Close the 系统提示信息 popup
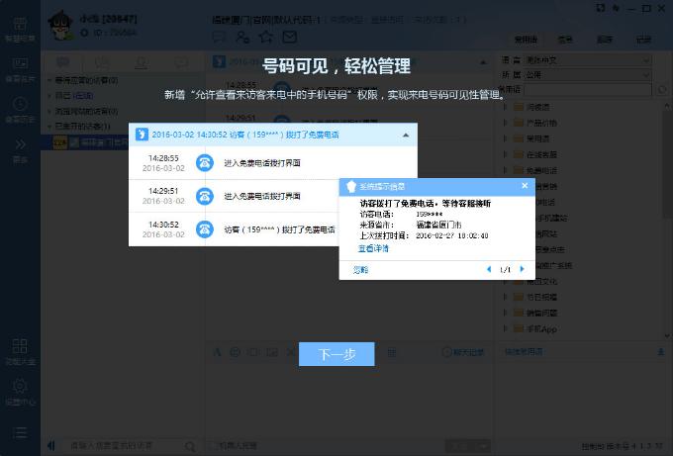 coord(525,186)
